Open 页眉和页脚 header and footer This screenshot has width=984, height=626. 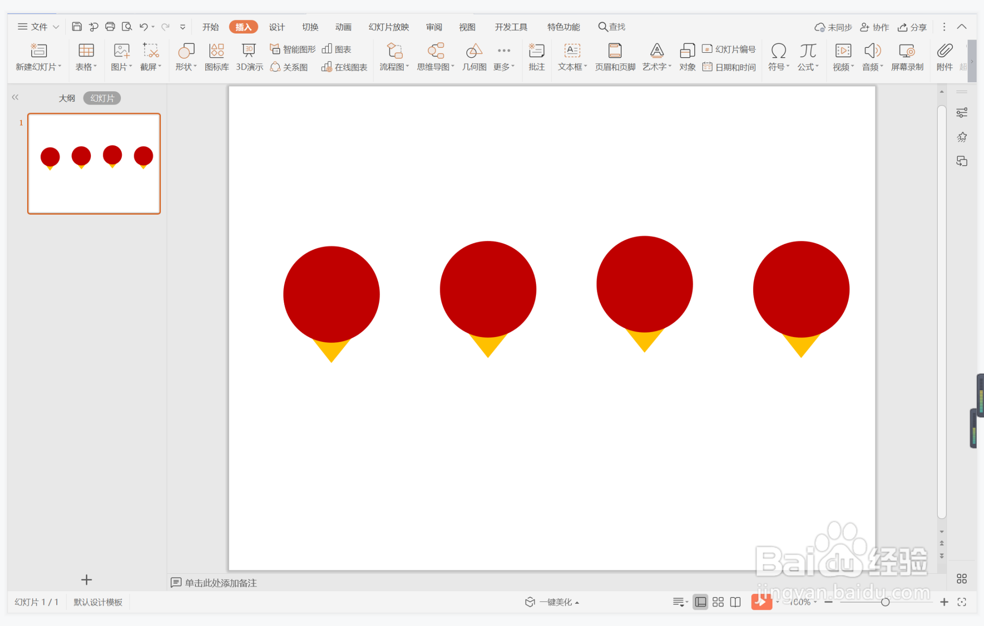pyautogui.click(x=615, y=57)
